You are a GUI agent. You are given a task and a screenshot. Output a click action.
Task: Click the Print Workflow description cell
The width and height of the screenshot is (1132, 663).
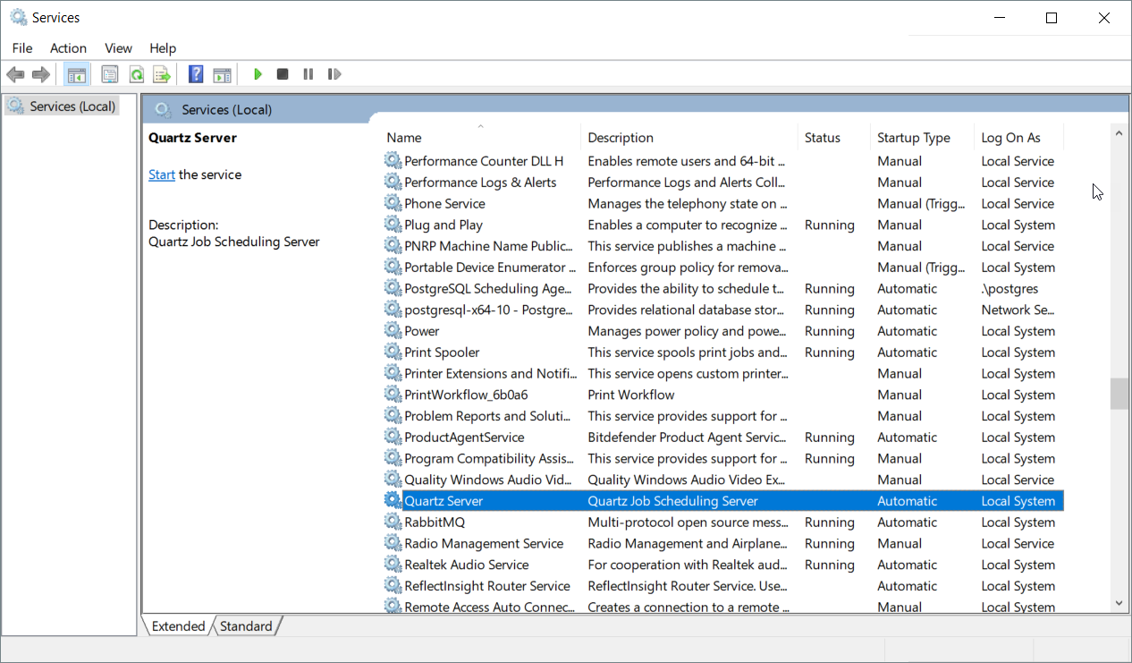(631, 395)
